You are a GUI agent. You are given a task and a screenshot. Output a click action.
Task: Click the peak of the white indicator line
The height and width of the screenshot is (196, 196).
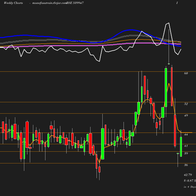[169, 23]
